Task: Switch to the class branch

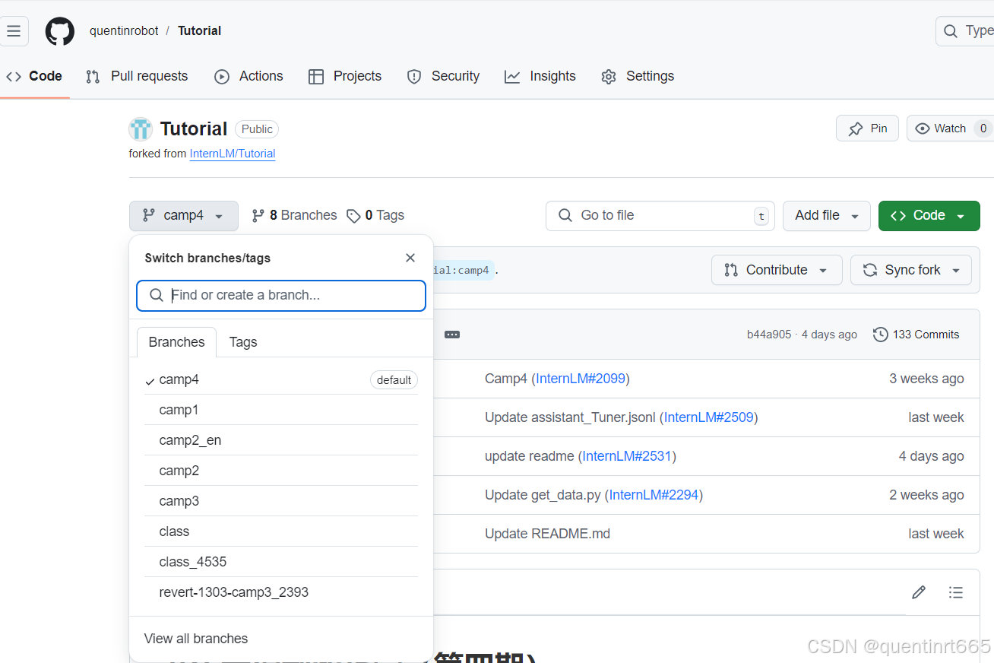Action: (x=281, y=531)
